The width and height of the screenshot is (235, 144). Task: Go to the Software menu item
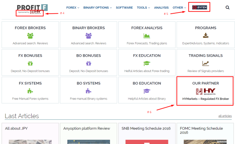pyautogui.click(x=124, y=8)
